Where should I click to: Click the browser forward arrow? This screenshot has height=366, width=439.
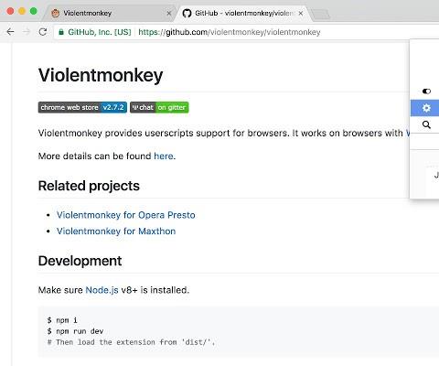27,32
